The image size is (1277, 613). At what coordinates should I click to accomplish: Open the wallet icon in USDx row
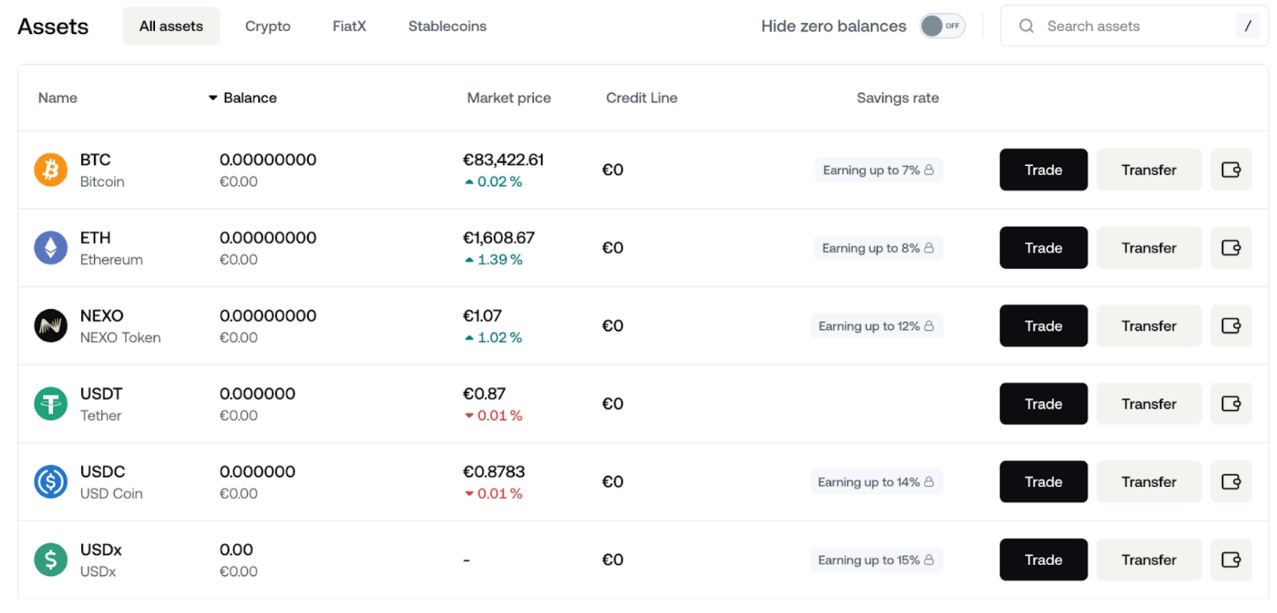pyautogui.click(x=1230, y=560)
